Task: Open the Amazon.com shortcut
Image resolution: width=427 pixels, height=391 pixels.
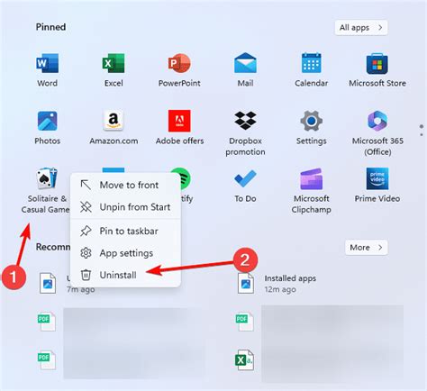Action: pos(114,127)
